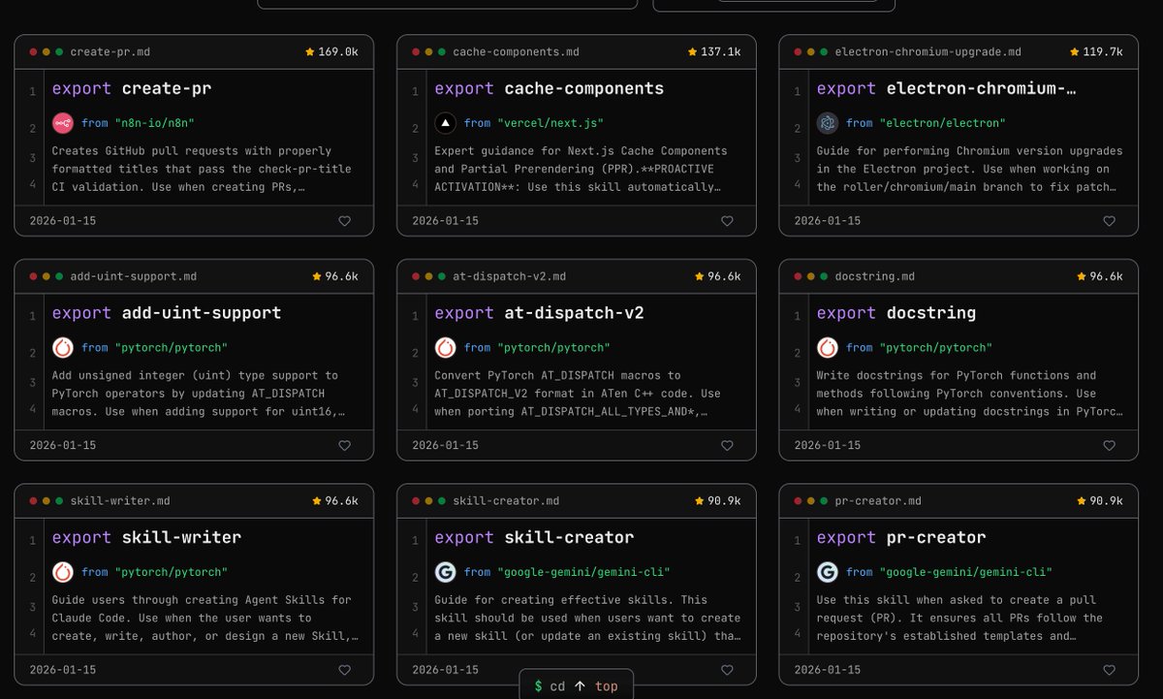Visit "pytorch/pytorch" link in docstring card

[x=935, y=348]
